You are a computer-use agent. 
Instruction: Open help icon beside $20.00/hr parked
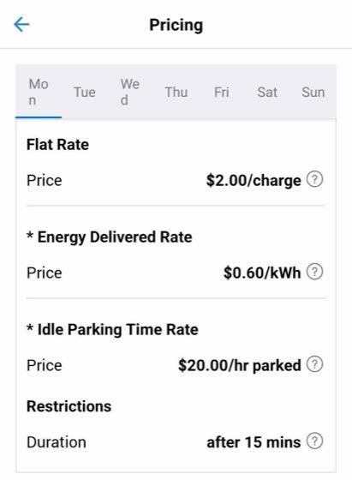pyautogui.click(x=314, y=364)
